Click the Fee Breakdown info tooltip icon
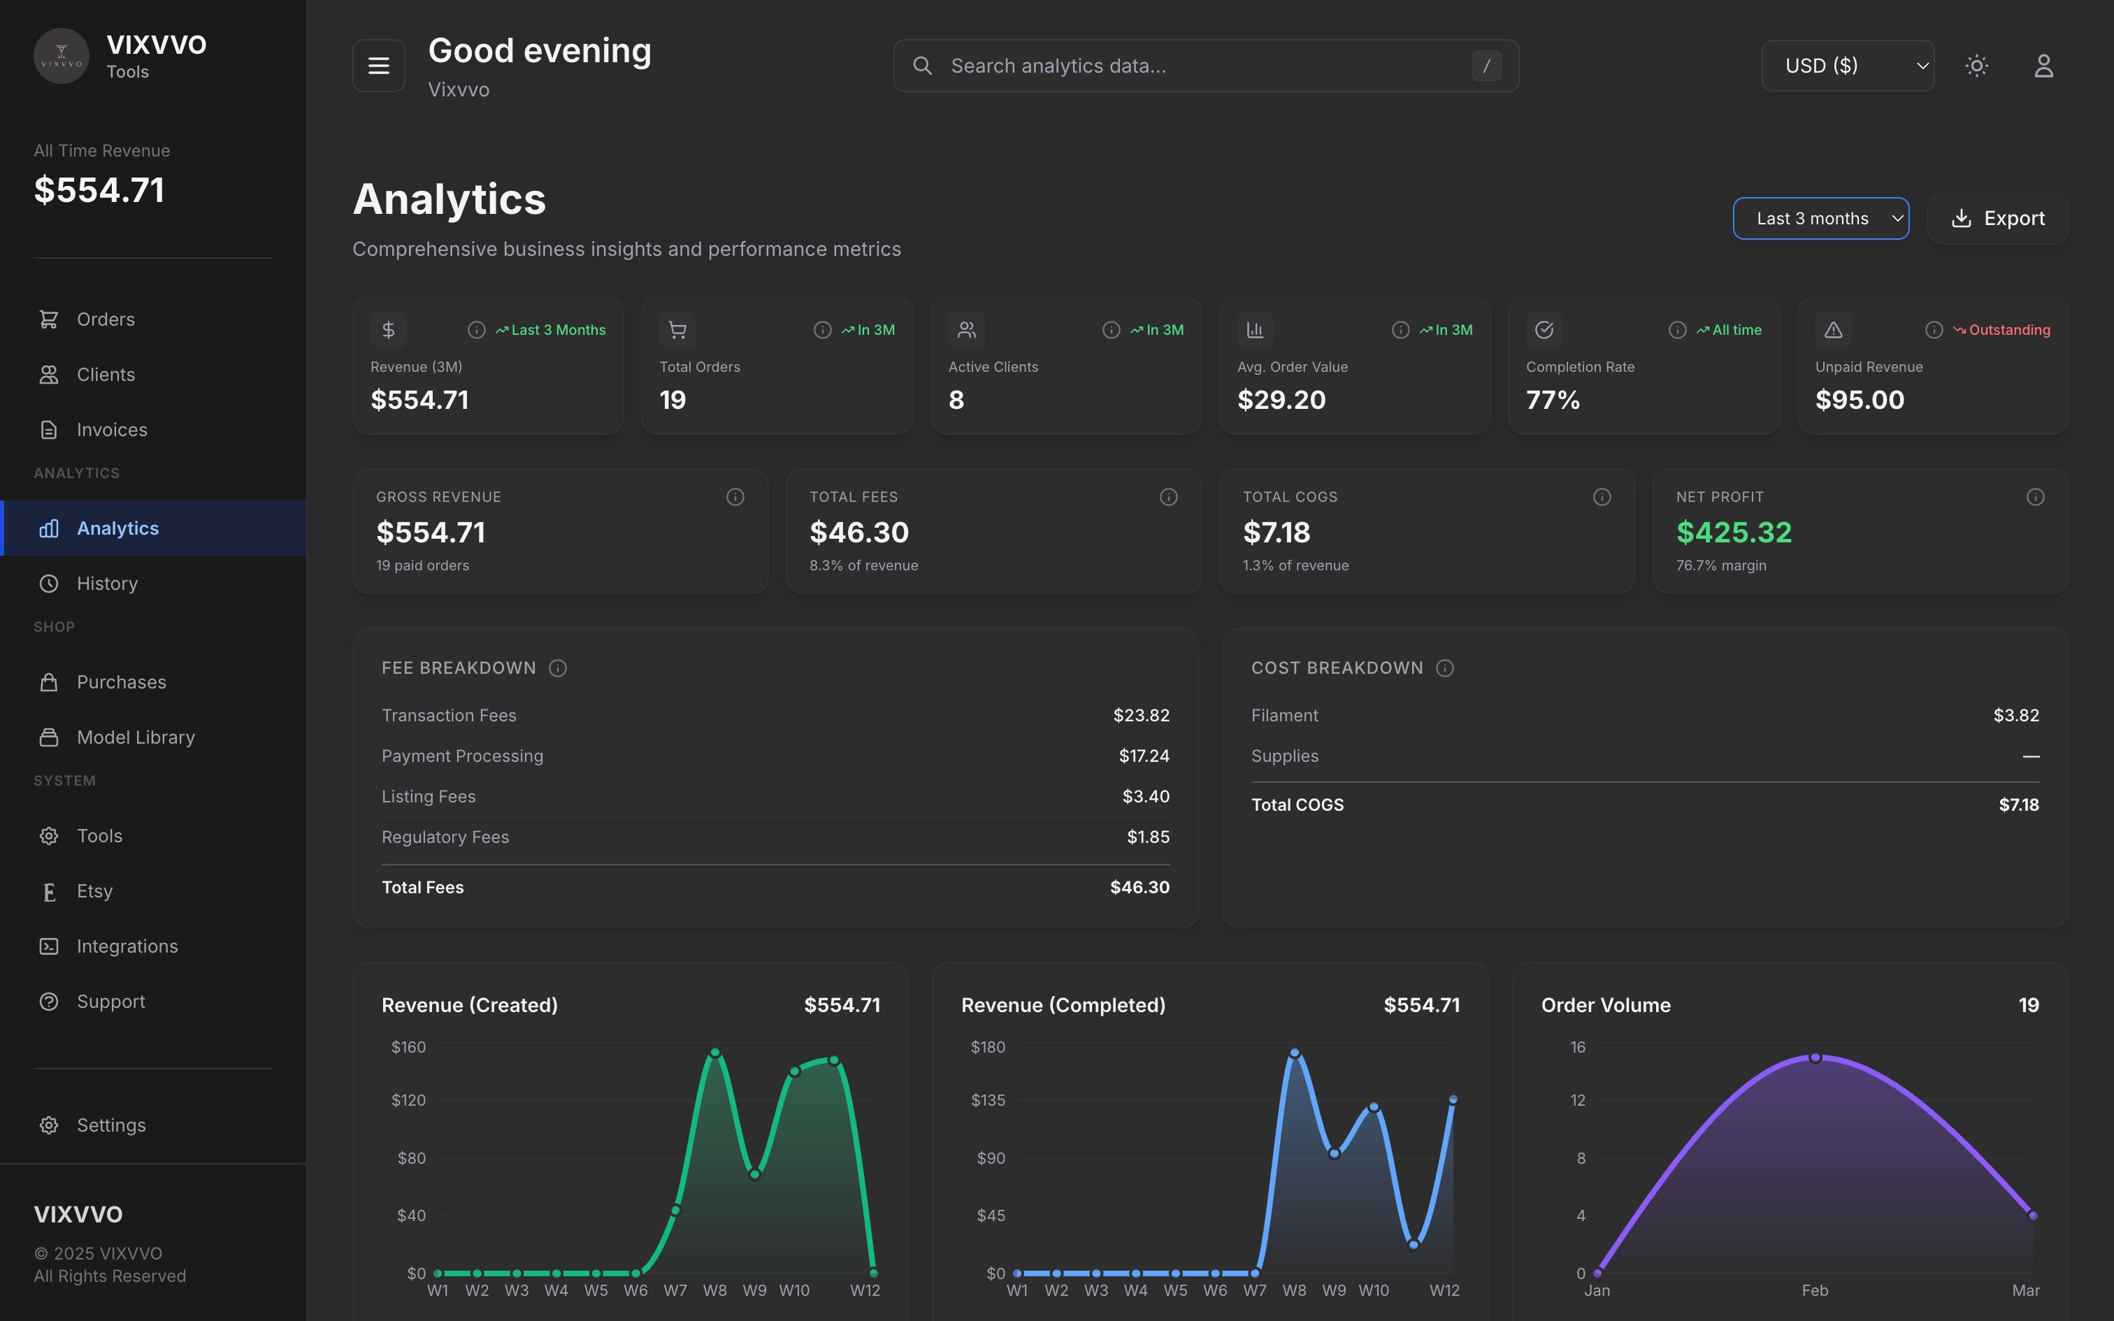 tap(558, 668)
